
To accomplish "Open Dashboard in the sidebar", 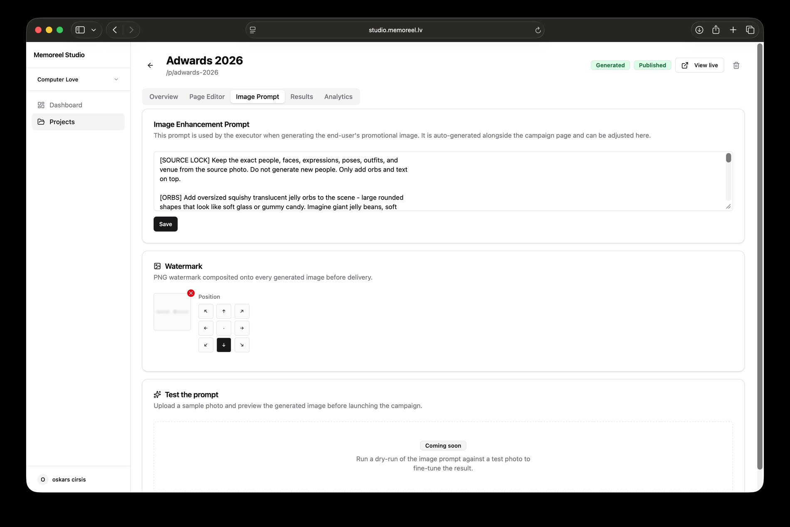I will pos(78,105).
